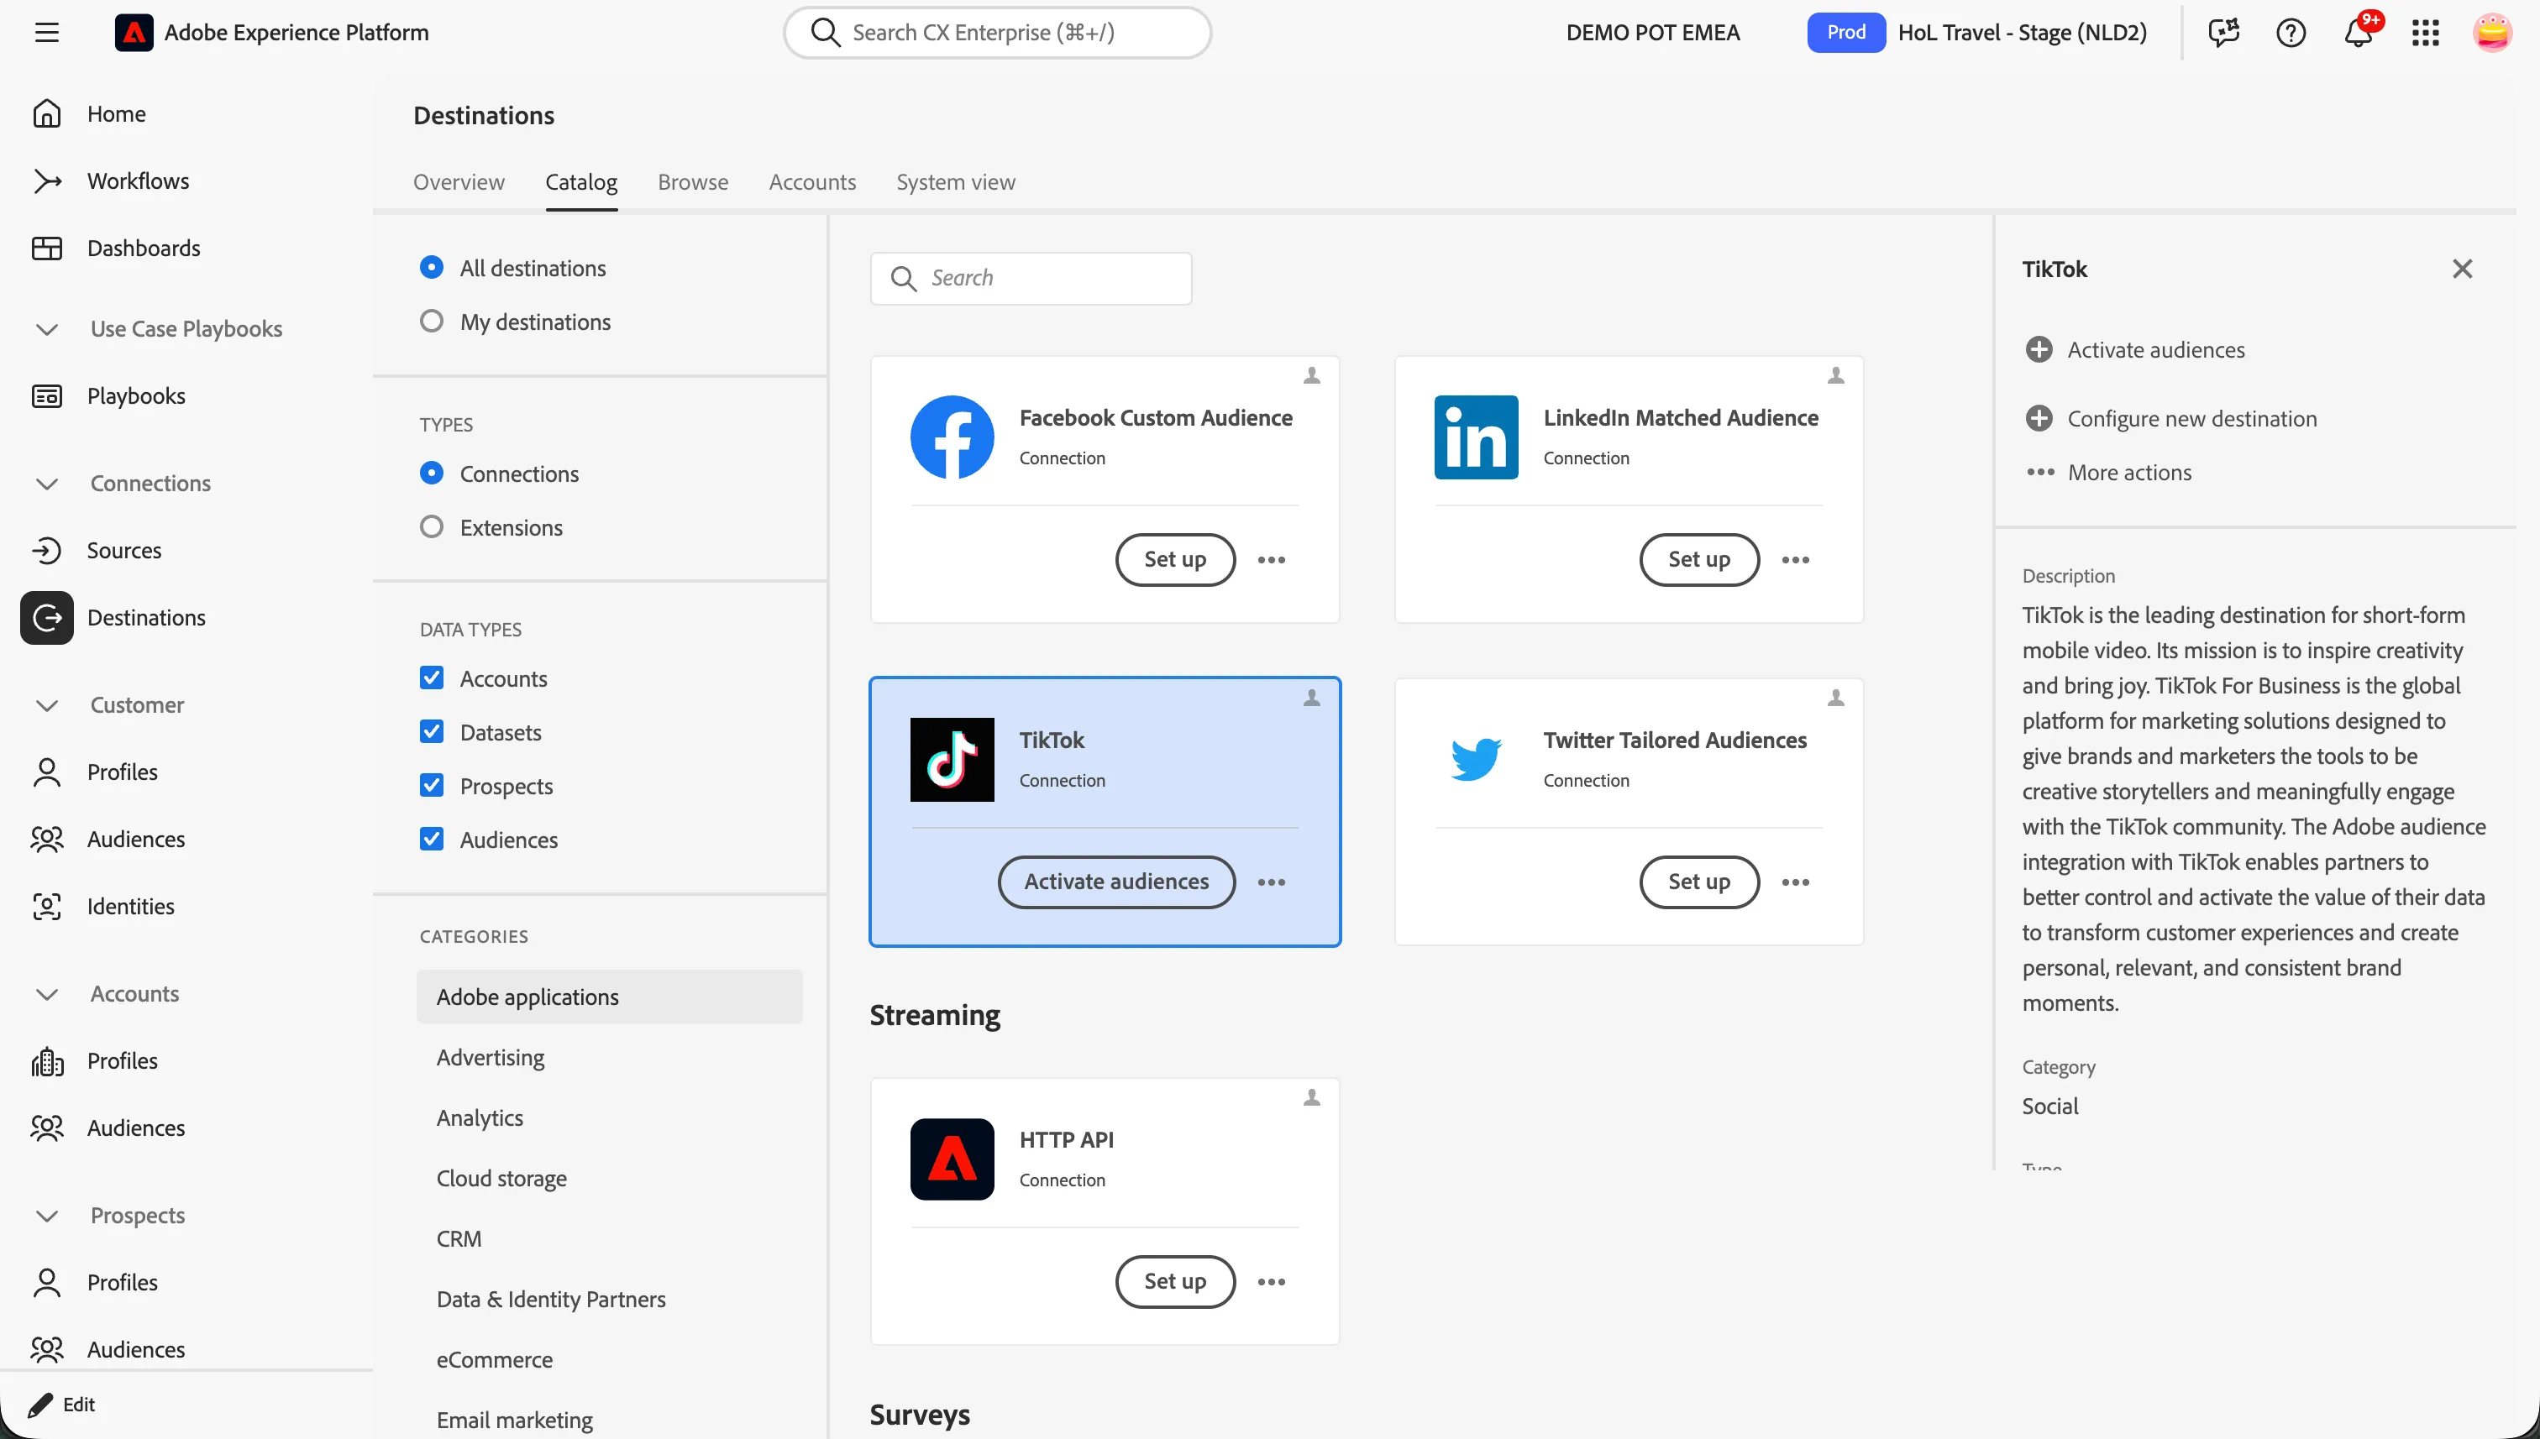This screenshot has width=2540, height=1439.
Task: Click the TikTok logo on card
Action: (x=953, y=759)
